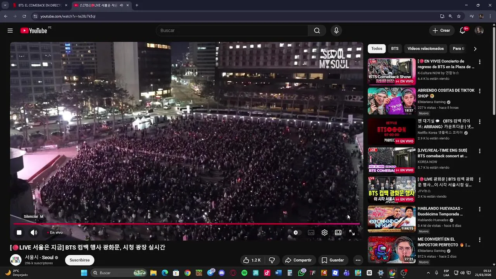Open the Windows Start menu
This screenshot has width=496, height=279.
coord(84,273)
